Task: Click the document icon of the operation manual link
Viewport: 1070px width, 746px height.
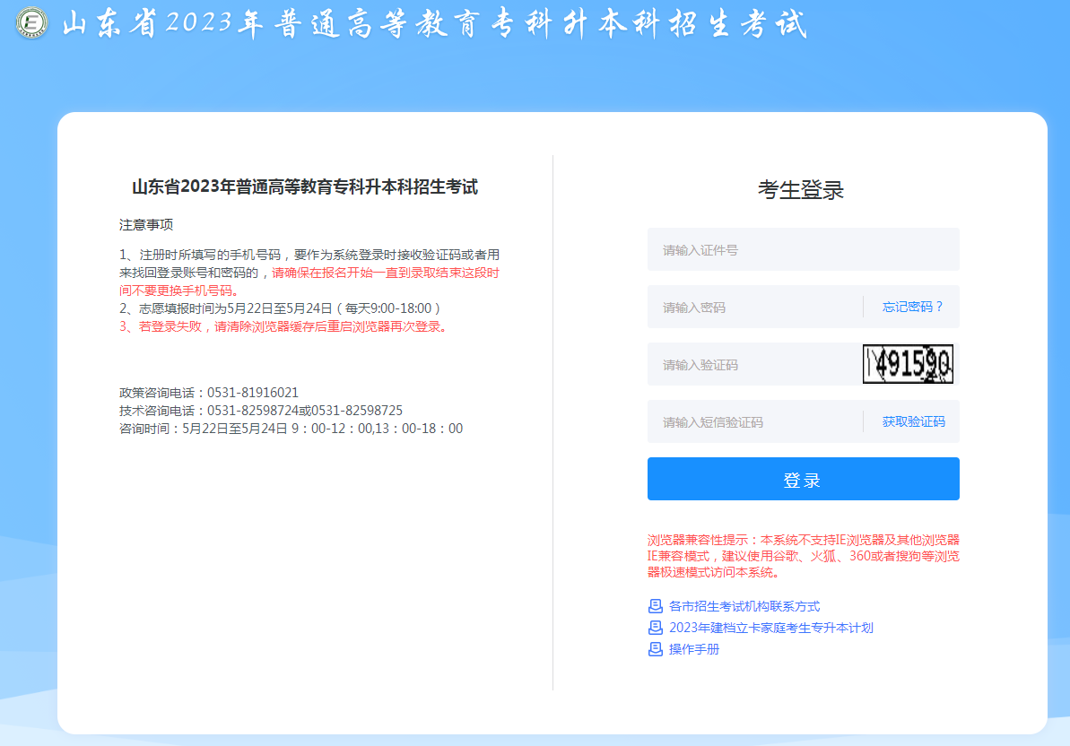Action: click(x=655, y=649)
